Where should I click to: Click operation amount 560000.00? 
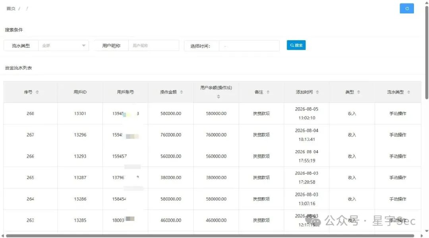(171, 156)
